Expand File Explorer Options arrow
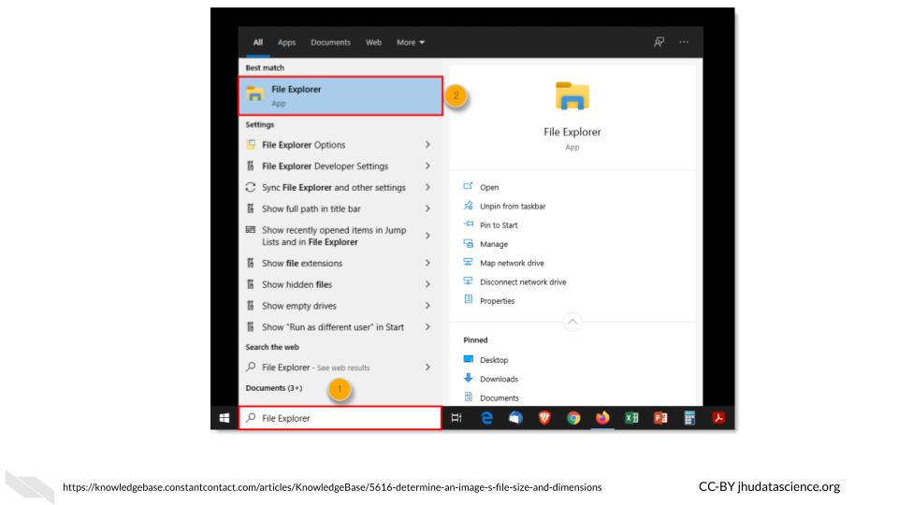Viewport: 898px width, 505px height. [x=427, y=145]
